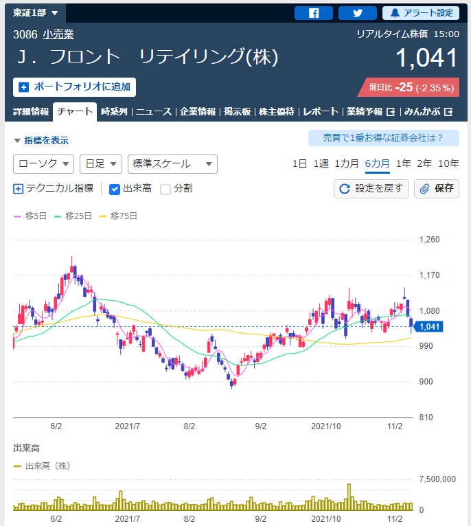Select the 1週 chart range

coord(321,163)
